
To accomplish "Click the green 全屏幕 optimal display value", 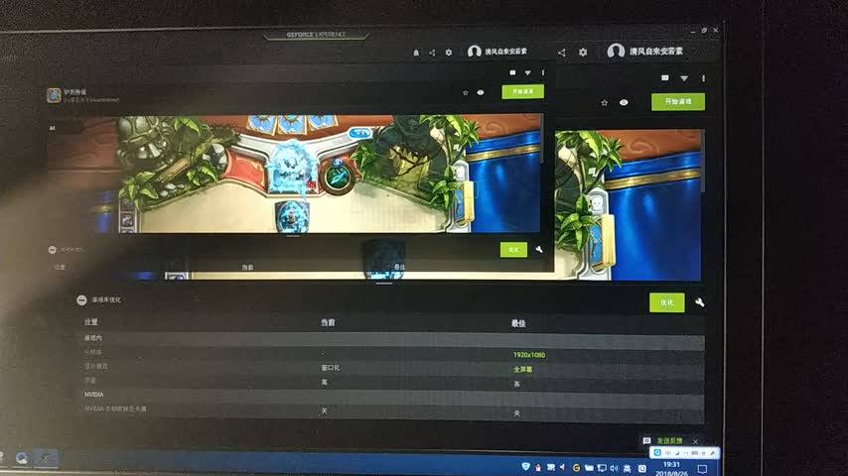I will pyautogui.click(x=522, y=370).
